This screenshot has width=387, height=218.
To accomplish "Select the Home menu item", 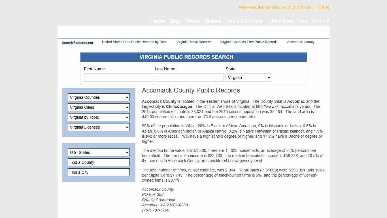I will (x=158, y=21).
